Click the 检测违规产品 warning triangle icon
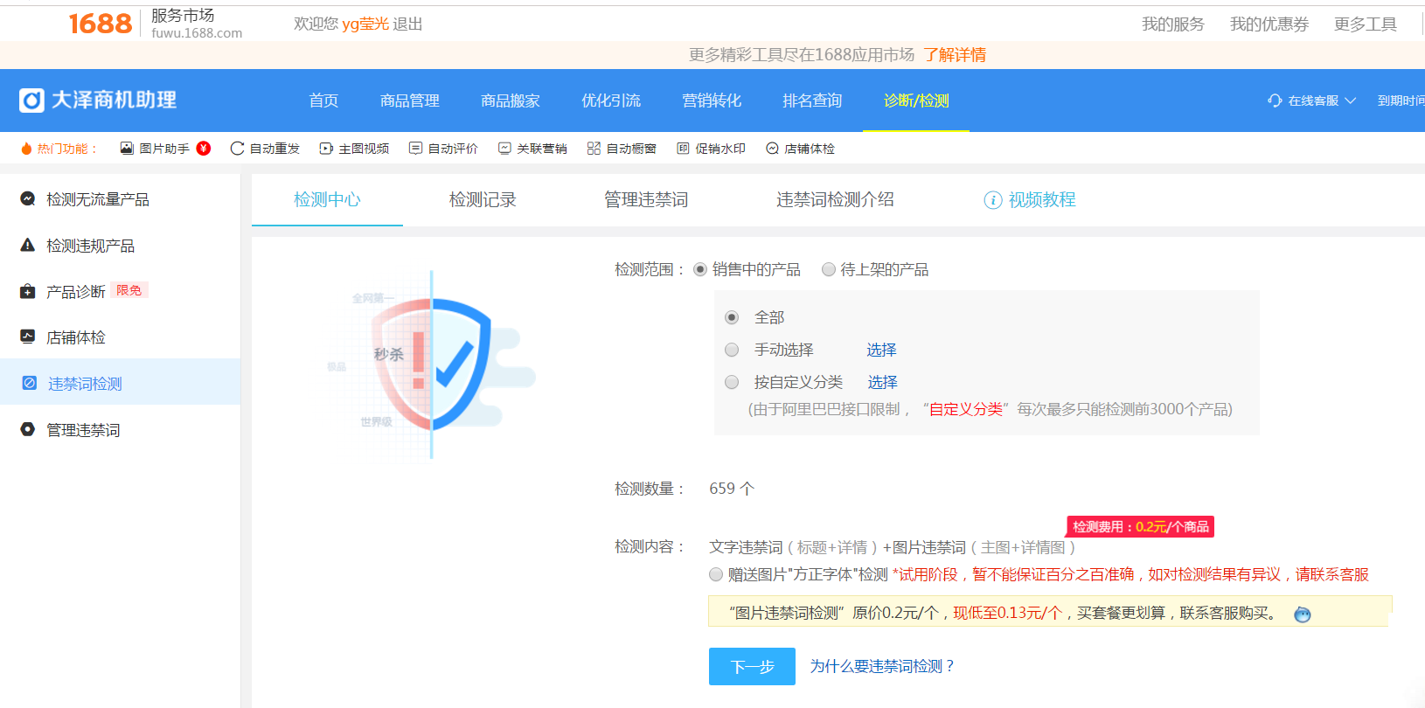This screenshot has height=708, width=1425. tap(28, 246)
